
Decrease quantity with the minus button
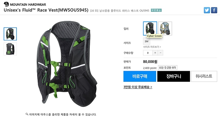(x=160, y=53)
